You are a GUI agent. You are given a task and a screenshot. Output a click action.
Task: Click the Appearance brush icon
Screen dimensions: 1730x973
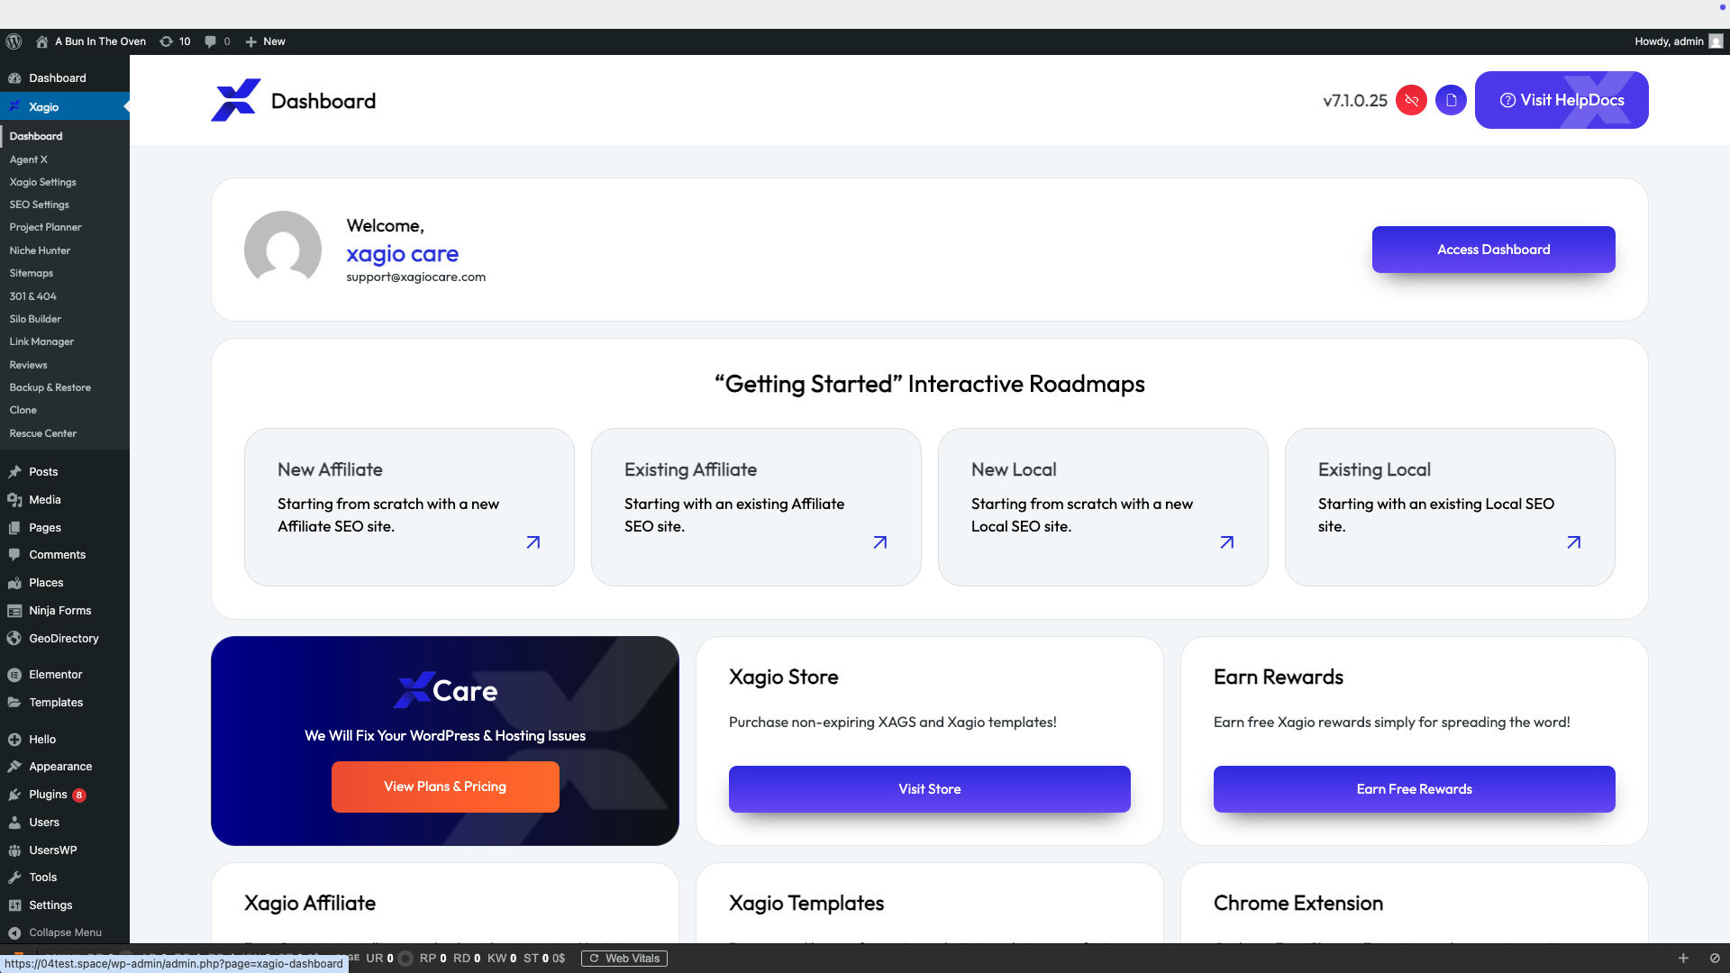[14, 767]
